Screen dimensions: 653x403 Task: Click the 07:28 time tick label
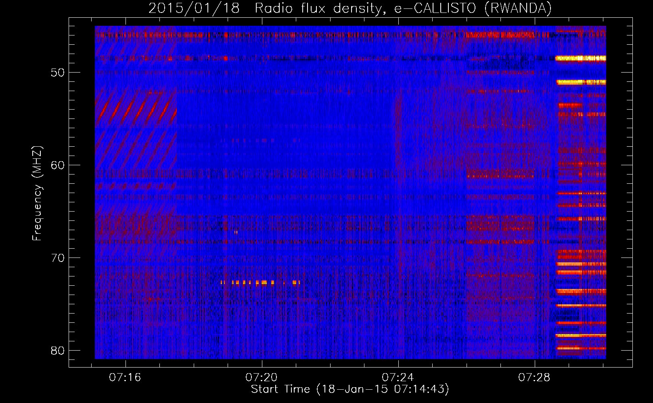[x=534, y=378]
